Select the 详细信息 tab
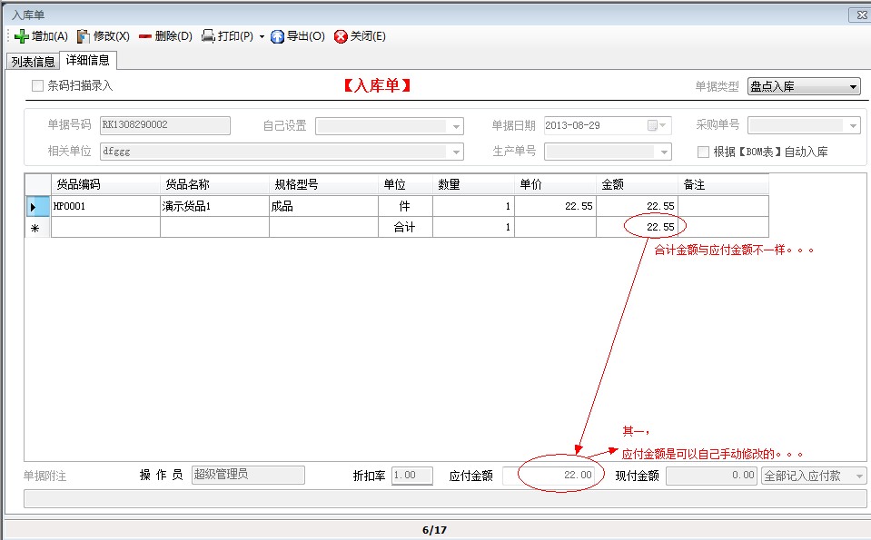This screenshot has width=871, height=540. pos(87,61)
